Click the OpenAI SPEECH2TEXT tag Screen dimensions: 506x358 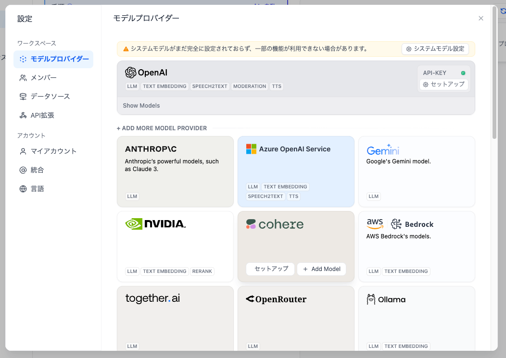(x=210, y=86)
